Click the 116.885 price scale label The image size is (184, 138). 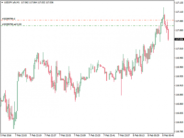tap(179, 95)
